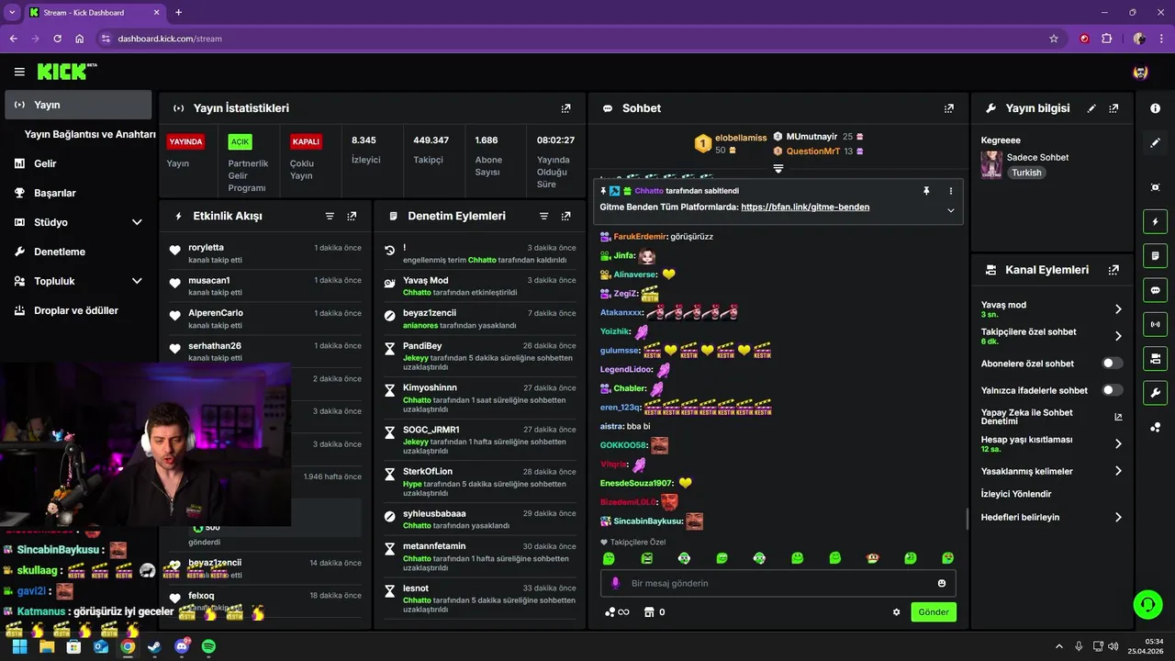1175x661 pixels.
Task: Click the info icon in right sidebar
Action: point(1155,108)
